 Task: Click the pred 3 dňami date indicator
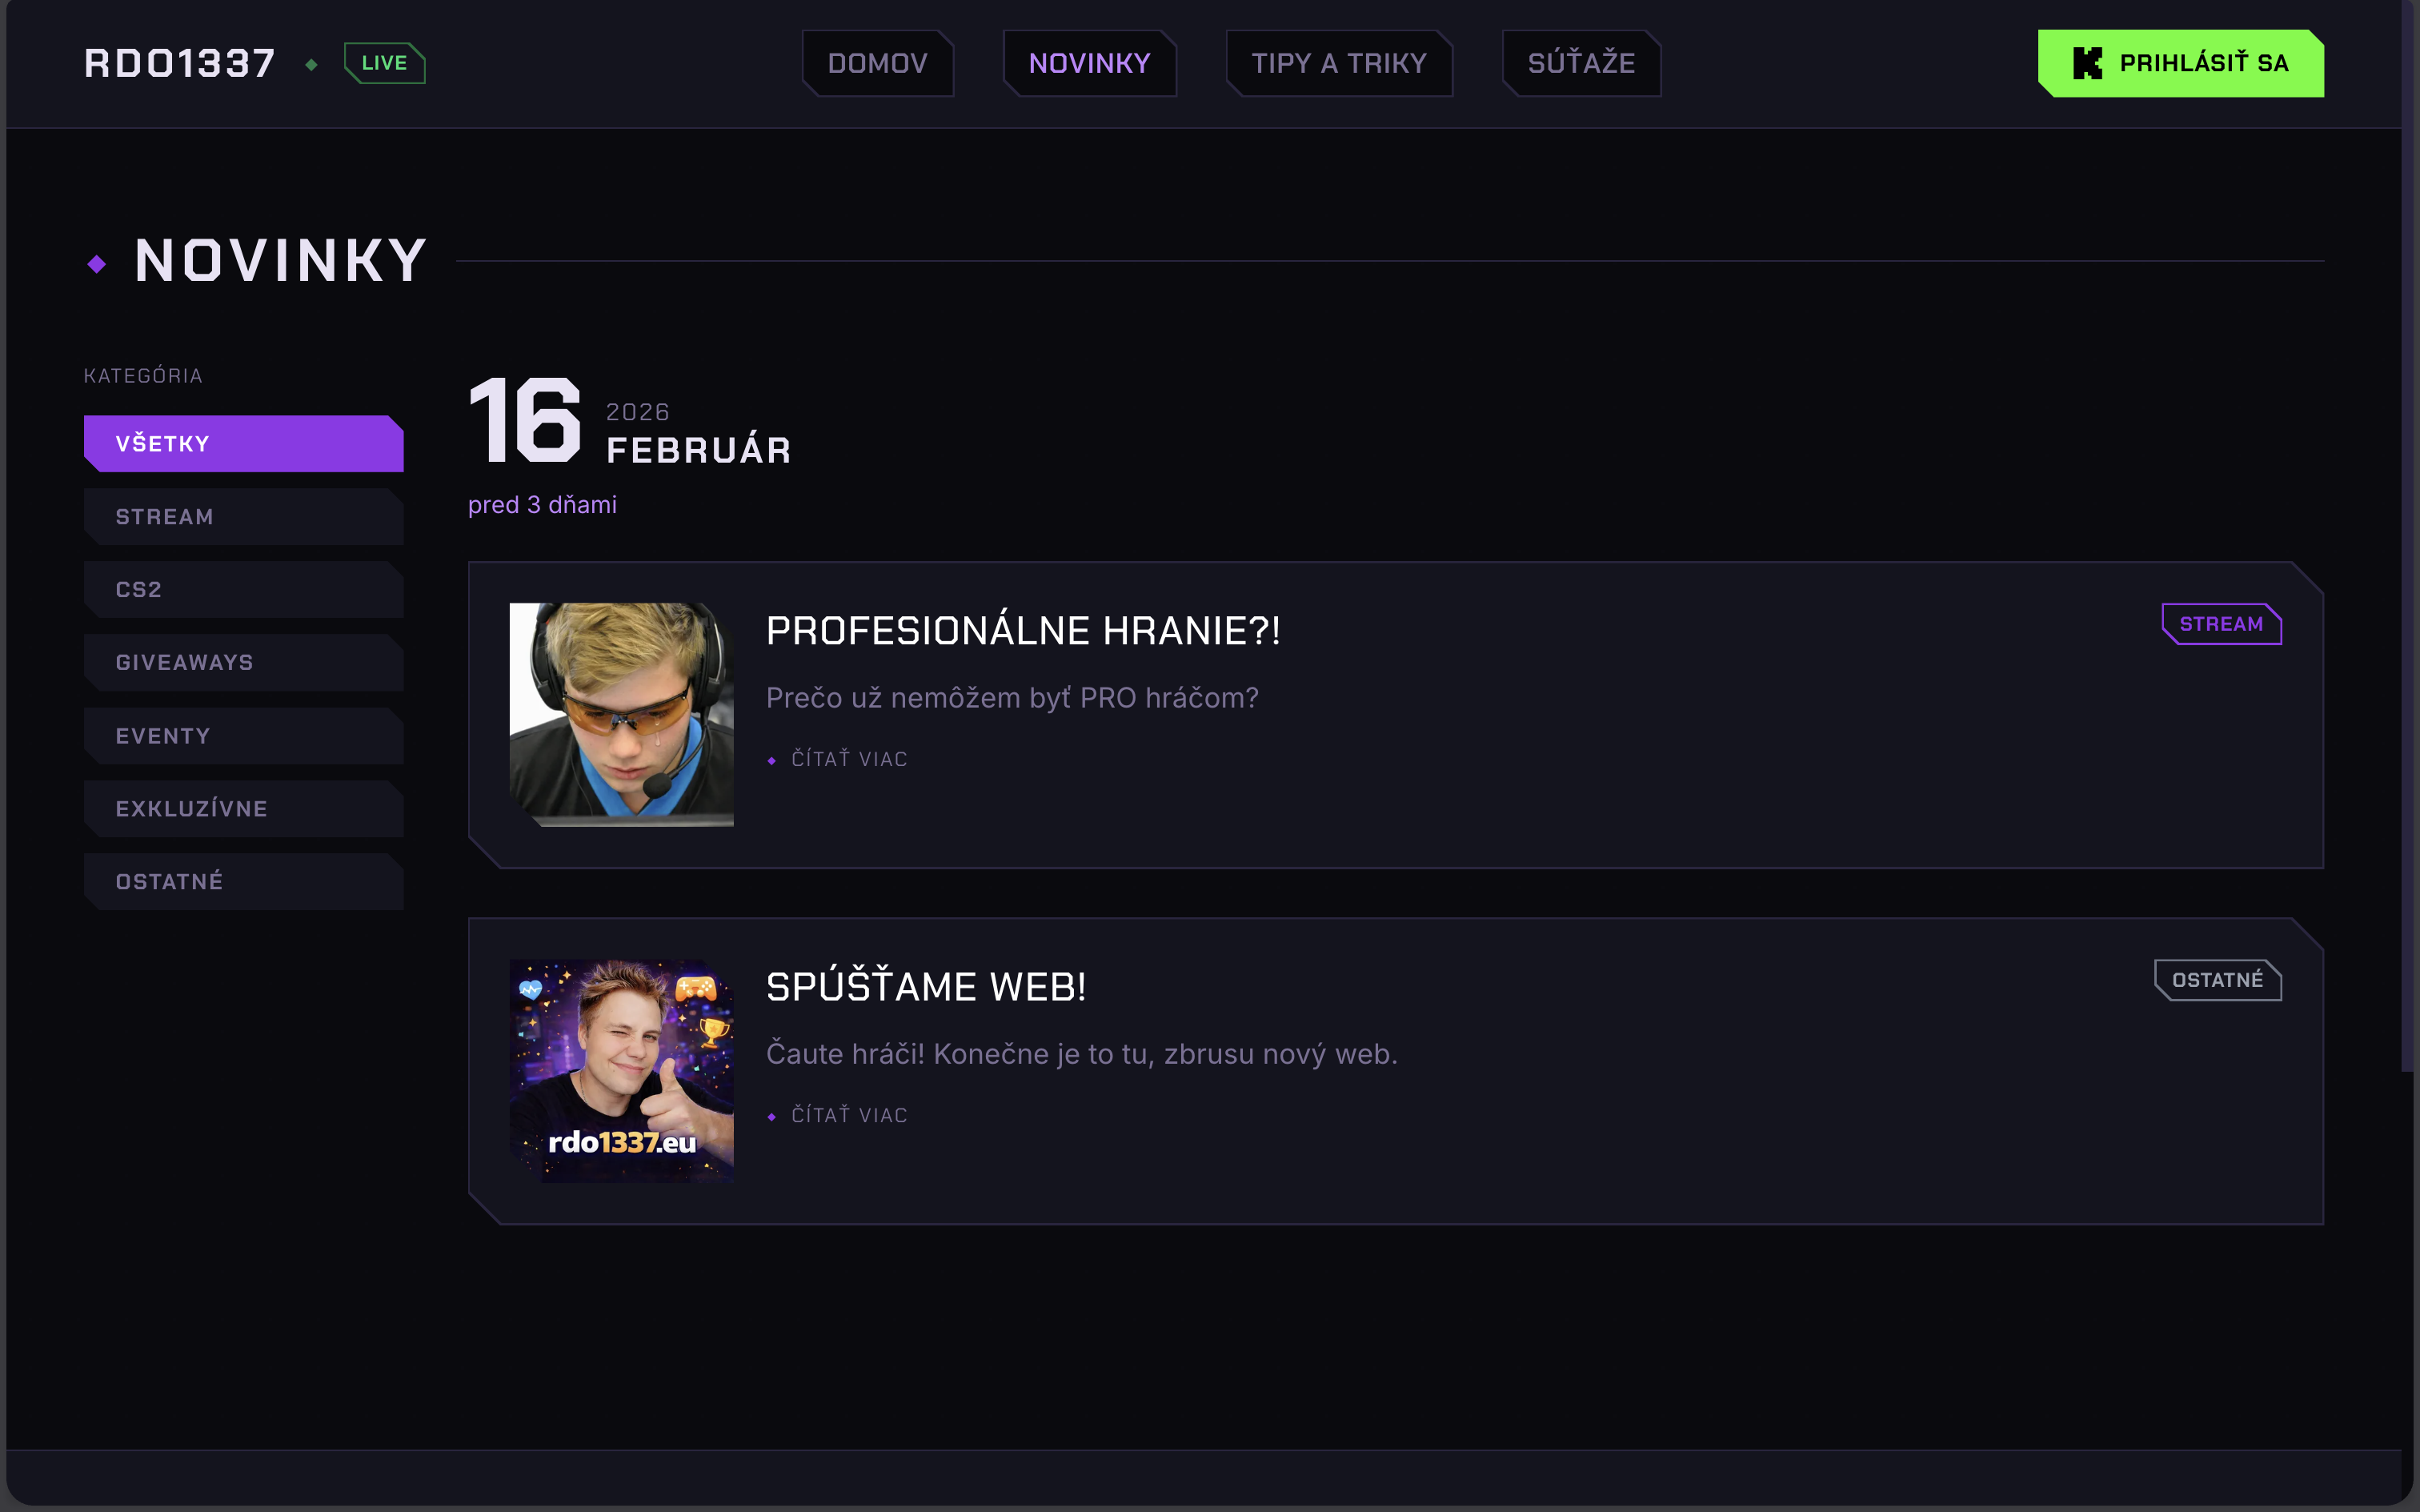(x=542, y=505)
